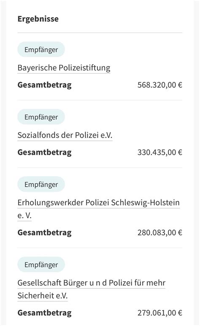Click the 279.061,00 € amount
The width and height of the screenshot is (200, 326).
point(160,313)
